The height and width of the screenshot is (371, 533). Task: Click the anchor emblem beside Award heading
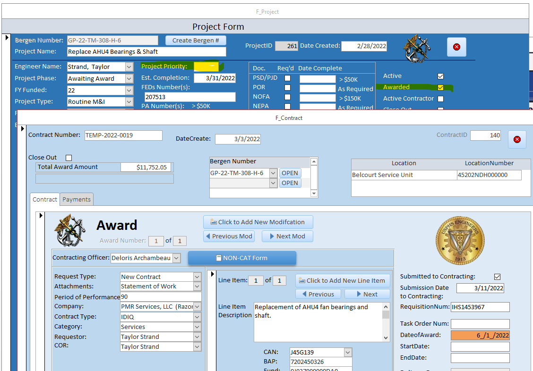[70, 230]
